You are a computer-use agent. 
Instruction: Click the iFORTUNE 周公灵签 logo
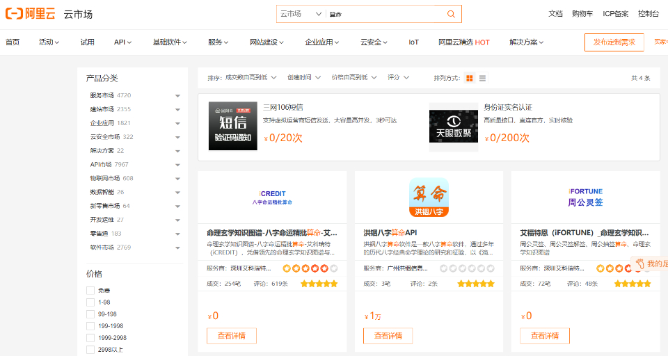point(585,197)
